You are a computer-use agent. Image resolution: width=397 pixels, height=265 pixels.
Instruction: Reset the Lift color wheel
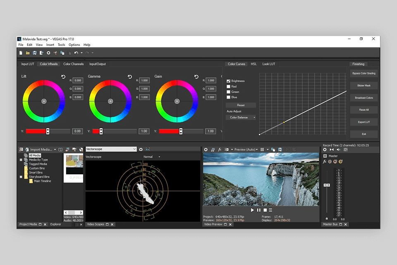(63, 77)
